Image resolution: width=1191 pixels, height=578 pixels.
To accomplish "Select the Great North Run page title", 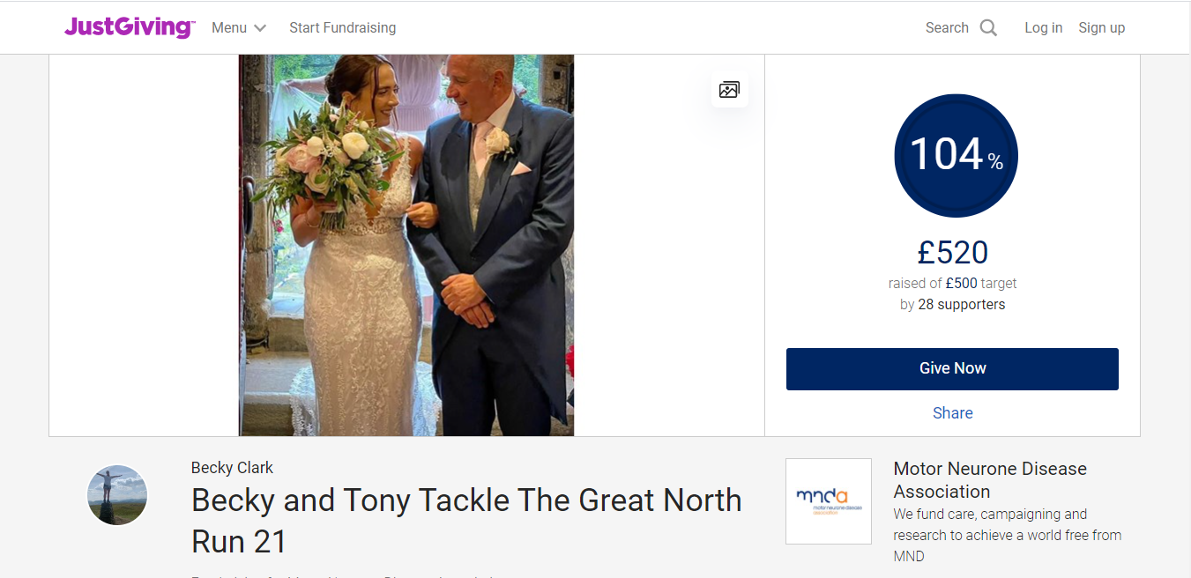I will (x=466, y=521).
